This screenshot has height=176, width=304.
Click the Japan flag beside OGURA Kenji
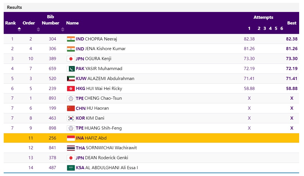point(71,59)
